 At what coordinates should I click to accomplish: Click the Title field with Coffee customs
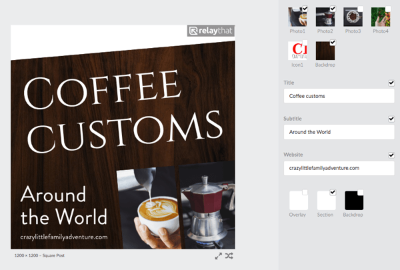pos(339,96)
